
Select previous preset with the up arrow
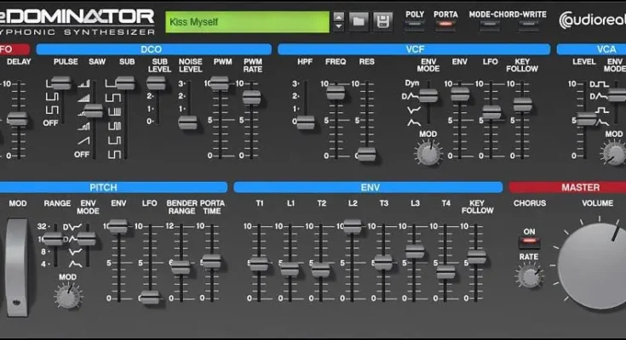click(339, 15)
